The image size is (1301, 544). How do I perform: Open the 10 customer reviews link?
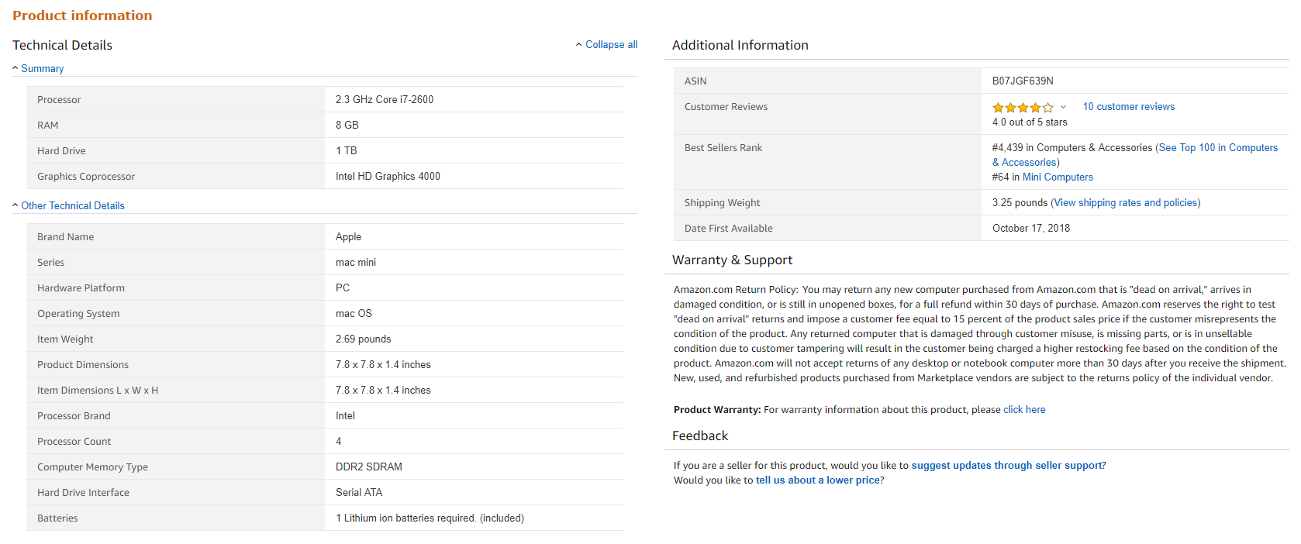click(1128, 107)
